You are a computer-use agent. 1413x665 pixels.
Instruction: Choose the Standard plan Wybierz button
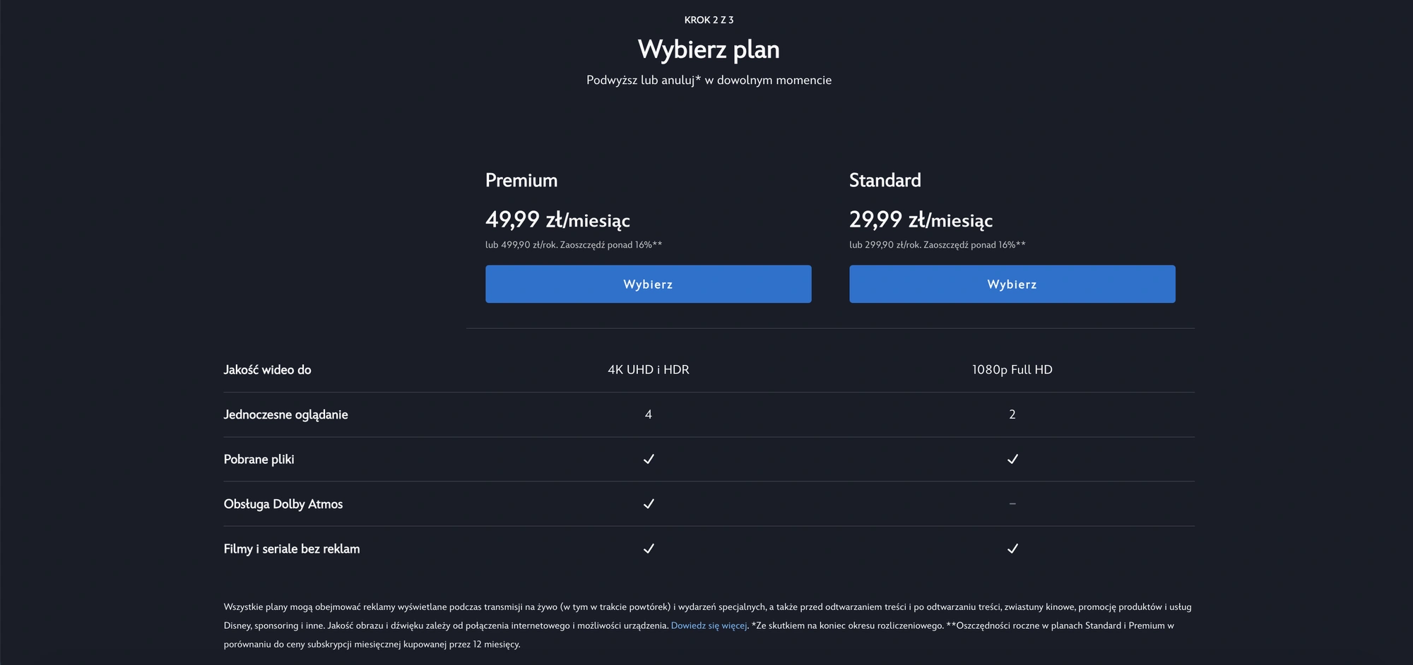coord(1012,284)
